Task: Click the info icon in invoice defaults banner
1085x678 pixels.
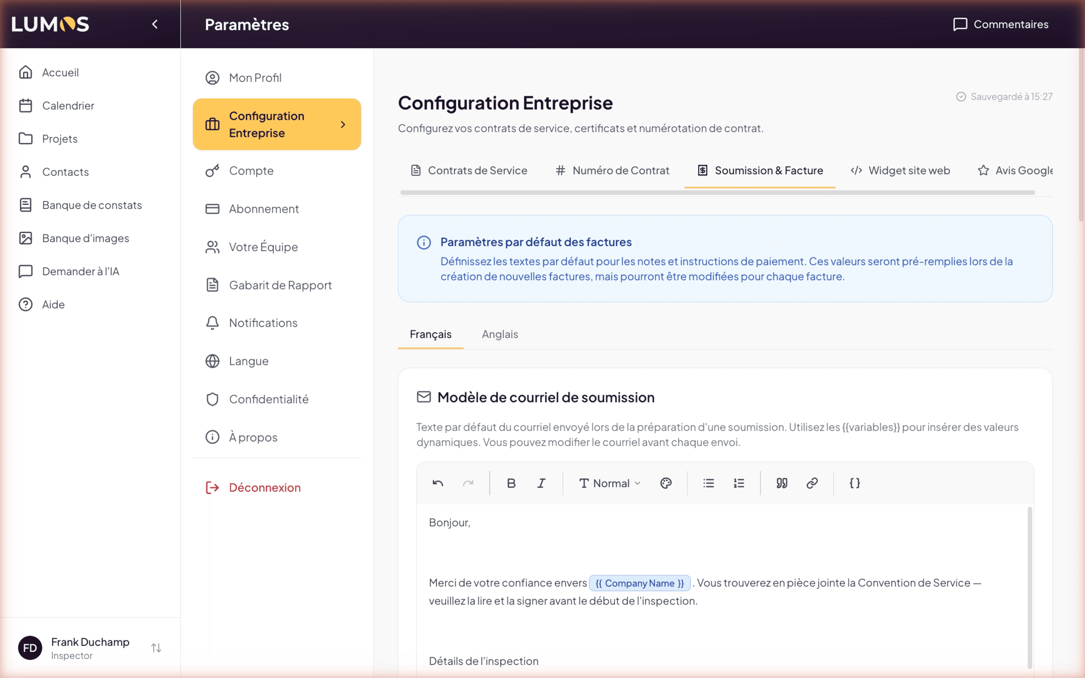Action: coord(424,243)
